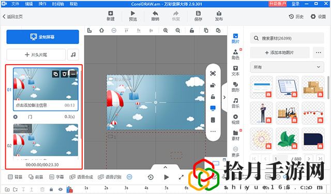
Task: Click the ruler corner tool icon
Action: point(89,31)
